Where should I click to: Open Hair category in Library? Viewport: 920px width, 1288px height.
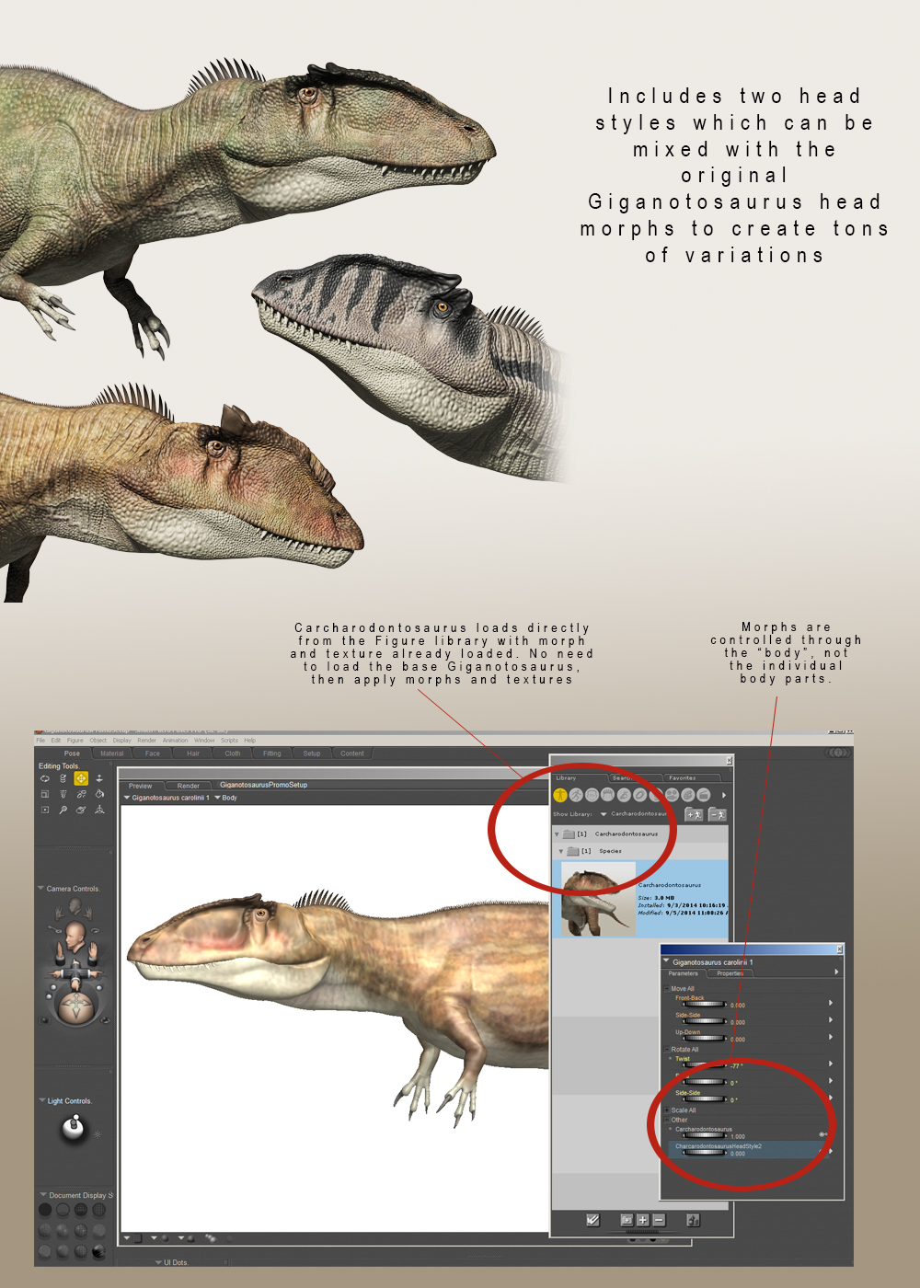coord(607,795)
